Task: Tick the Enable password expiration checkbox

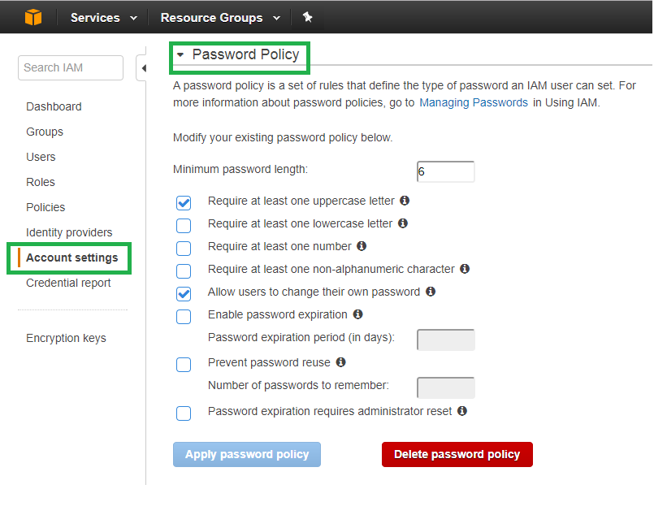Action: click(x=184, y=317)
